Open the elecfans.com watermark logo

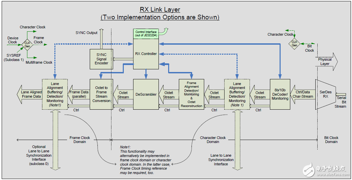coord(325,170)
